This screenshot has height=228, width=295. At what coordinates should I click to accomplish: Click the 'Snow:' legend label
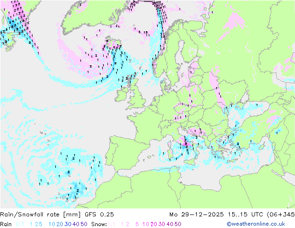tap(99, 224)
